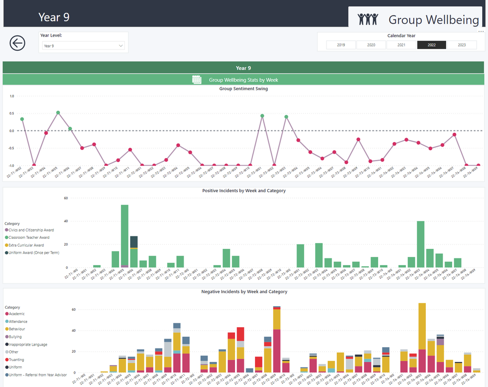This screenshot has height=387, width=488.
Task: Select Truanting legend category
Action: click(x=17, y=360)
